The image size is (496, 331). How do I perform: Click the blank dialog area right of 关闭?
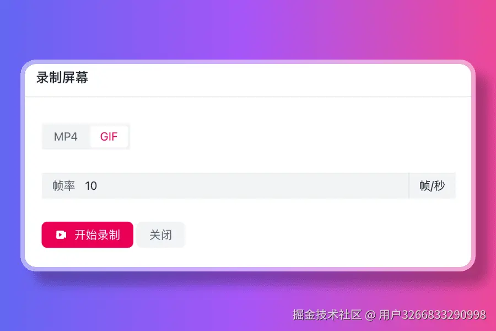pos(326,234)
